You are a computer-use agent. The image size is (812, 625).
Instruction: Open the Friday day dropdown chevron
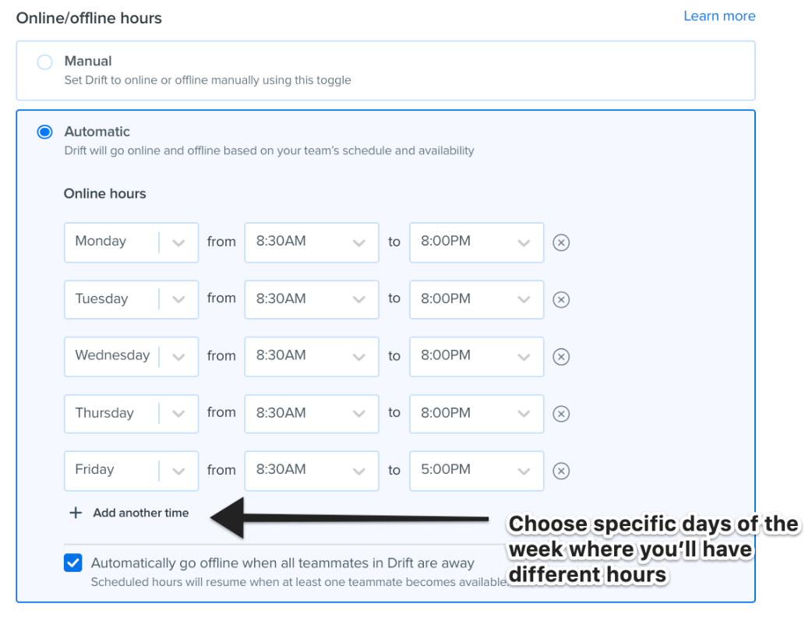(178, 471)
